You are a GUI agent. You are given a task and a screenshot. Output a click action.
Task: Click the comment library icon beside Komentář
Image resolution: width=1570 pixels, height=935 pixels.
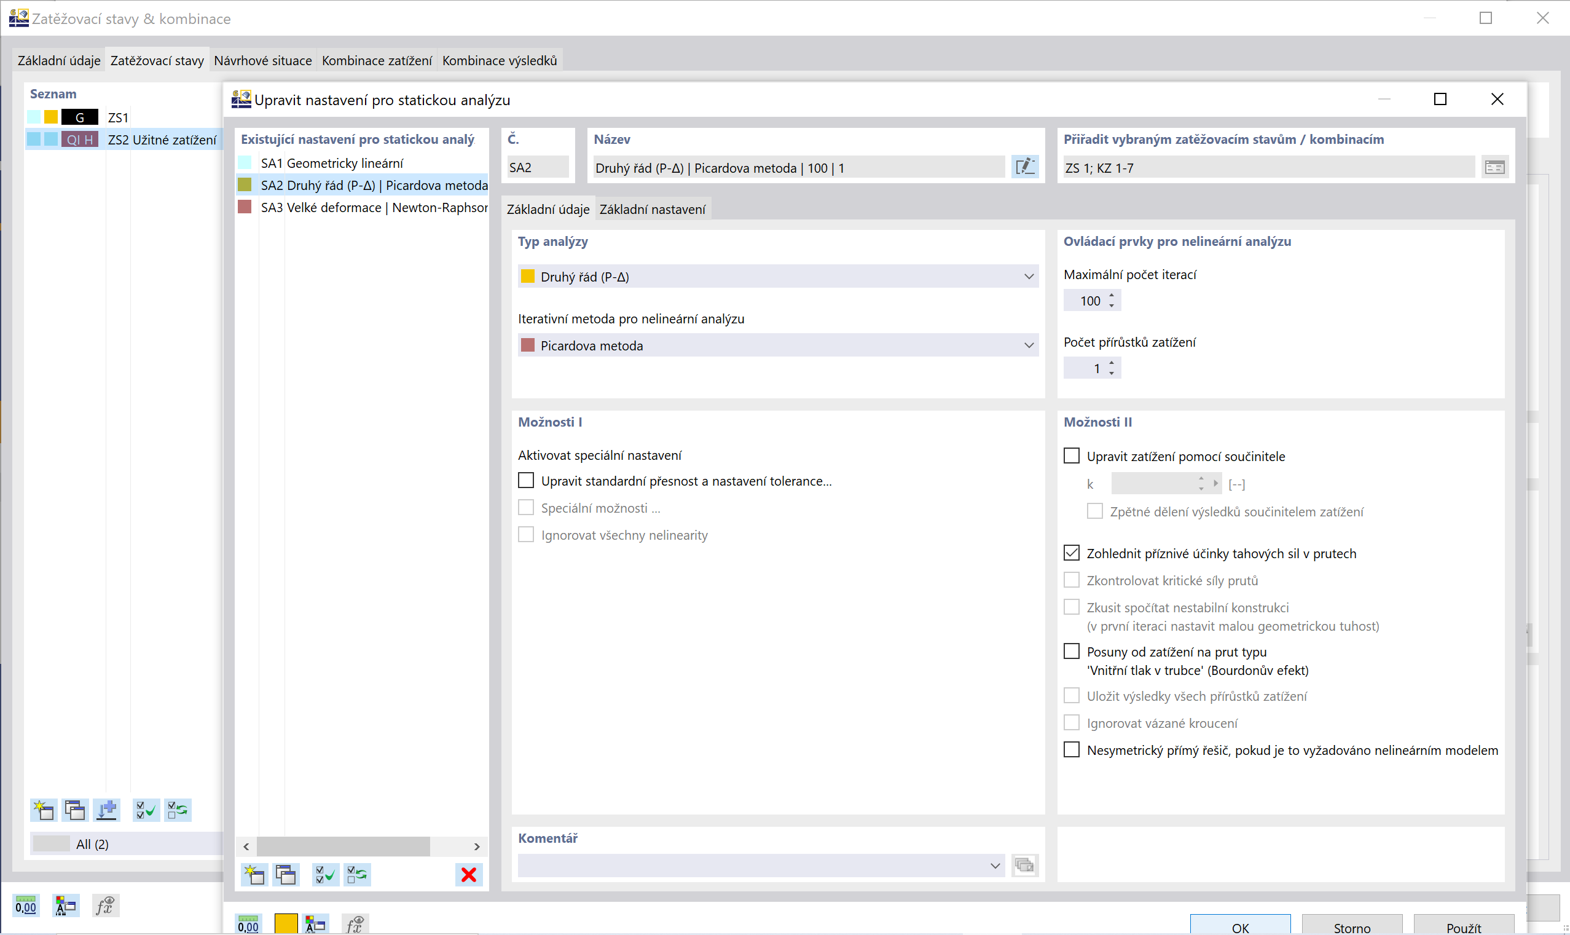tap(1024, 866)
